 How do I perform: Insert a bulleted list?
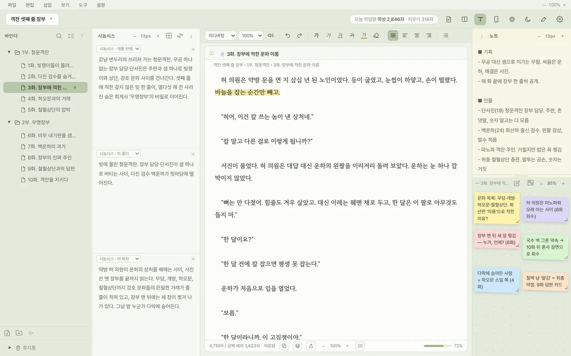(x=446, y=36)
